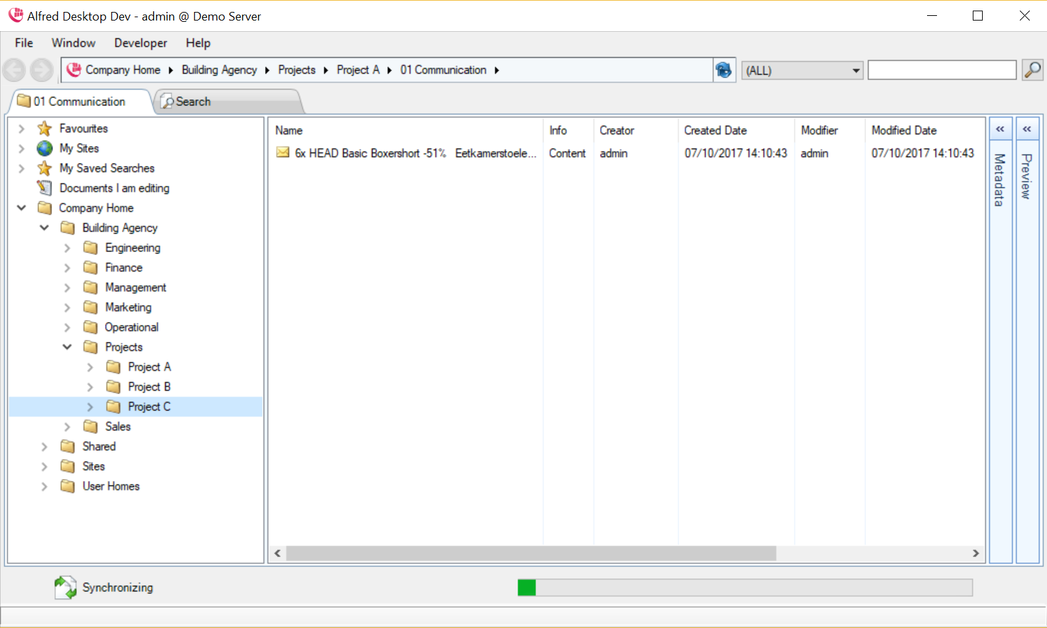Click the envelope icon of the boxershort email
This screenshot has height=628, width=1047.
[x=283, y=153]
